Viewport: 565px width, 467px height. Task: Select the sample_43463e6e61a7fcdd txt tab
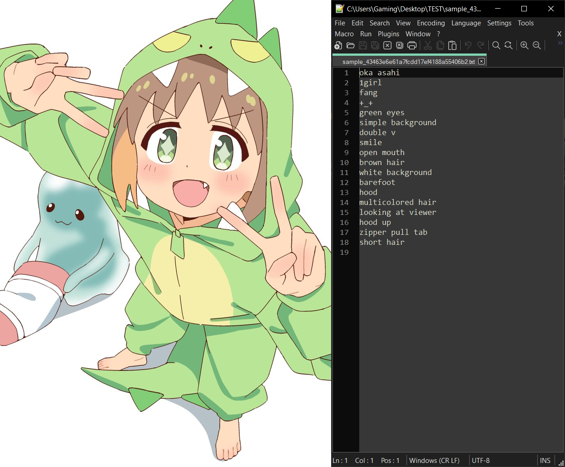409,62
